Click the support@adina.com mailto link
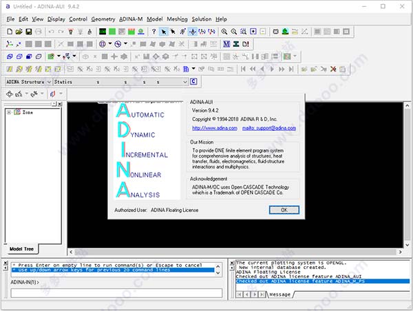 pos(269,128)
